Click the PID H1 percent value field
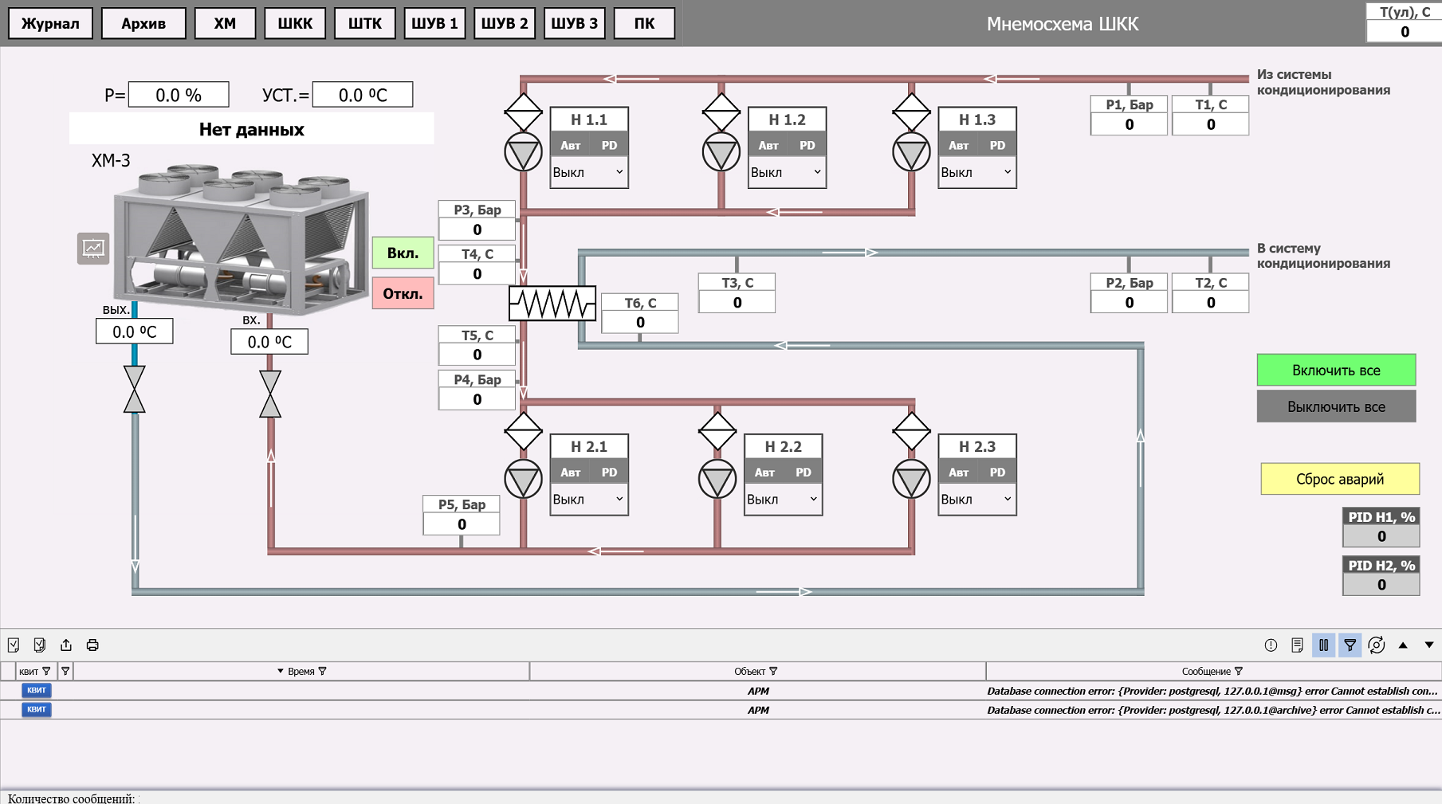The height and width of the screenshot is (804, 1442). 1381,536
